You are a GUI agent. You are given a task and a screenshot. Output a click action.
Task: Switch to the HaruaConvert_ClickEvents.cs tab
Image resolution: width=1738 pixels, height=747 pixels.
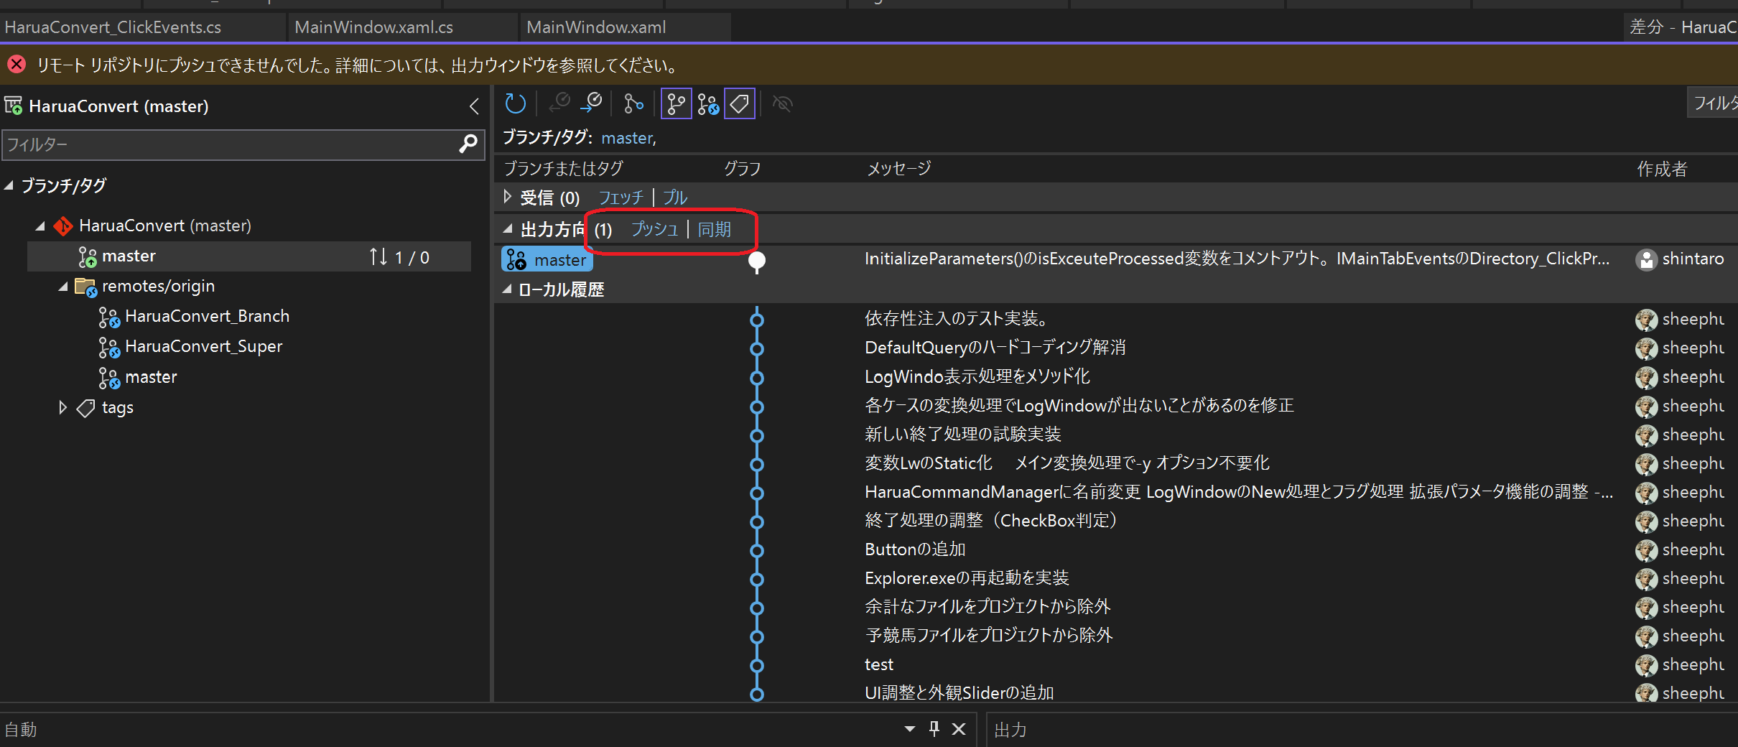click(115, 27)
